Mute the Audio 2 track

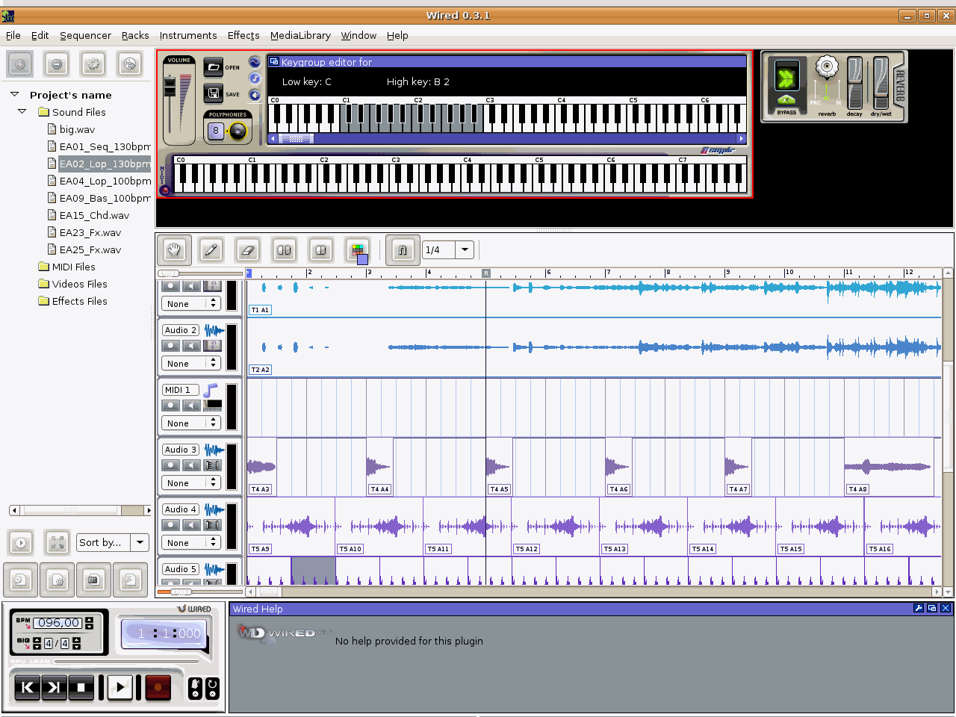tap(192, 346)
